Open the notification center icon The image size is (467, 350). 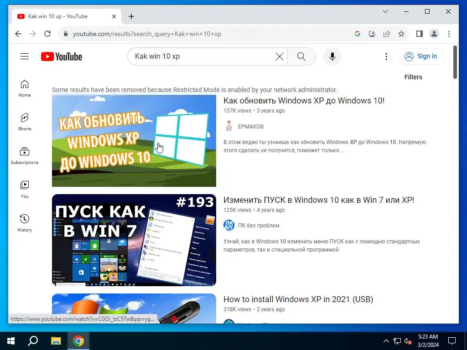click(x=452, y=341)
